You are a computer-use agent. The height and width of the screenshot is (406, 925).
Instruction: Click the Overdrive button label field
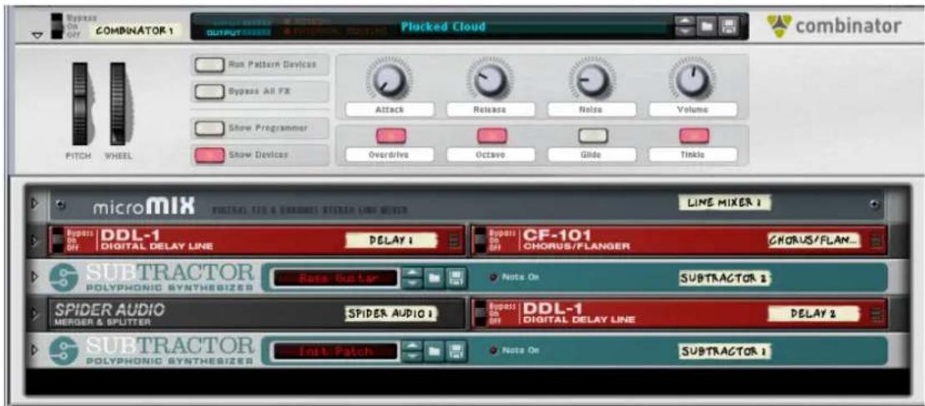click(390, 155)
